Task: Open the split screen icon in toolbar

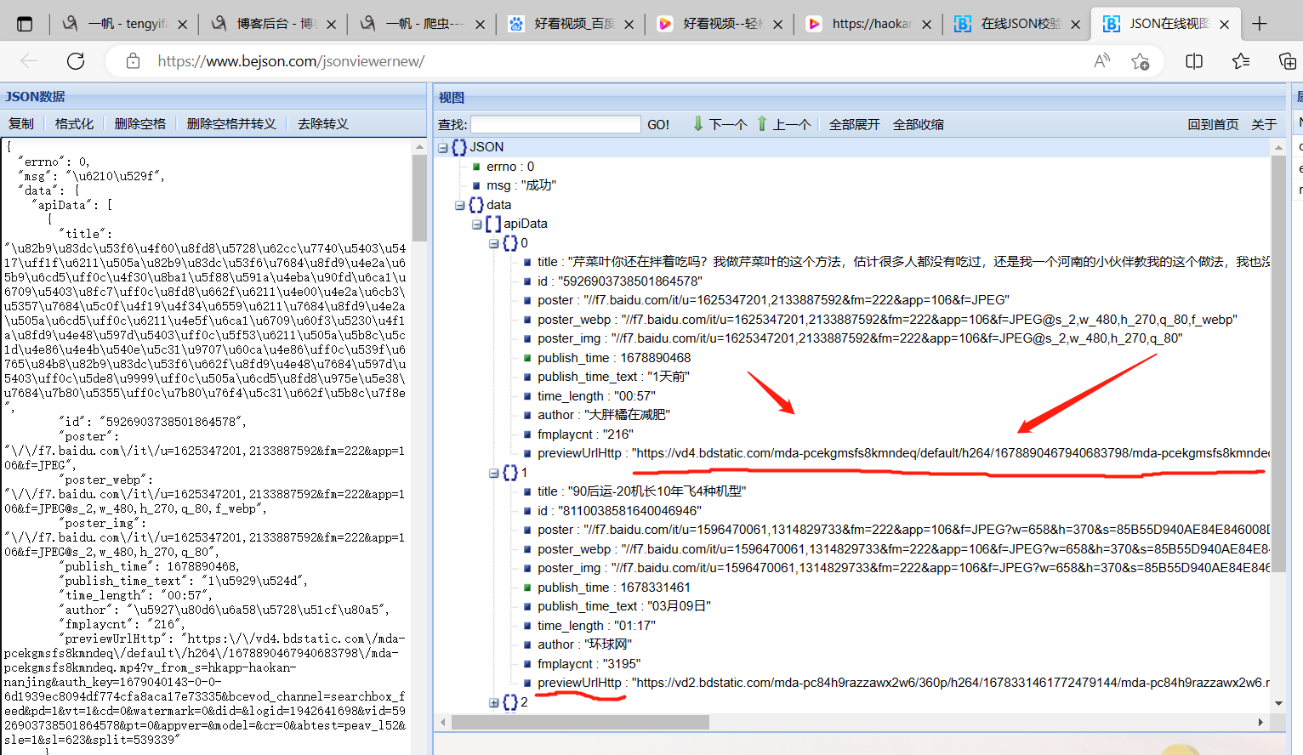Action: pos(1194,60)
